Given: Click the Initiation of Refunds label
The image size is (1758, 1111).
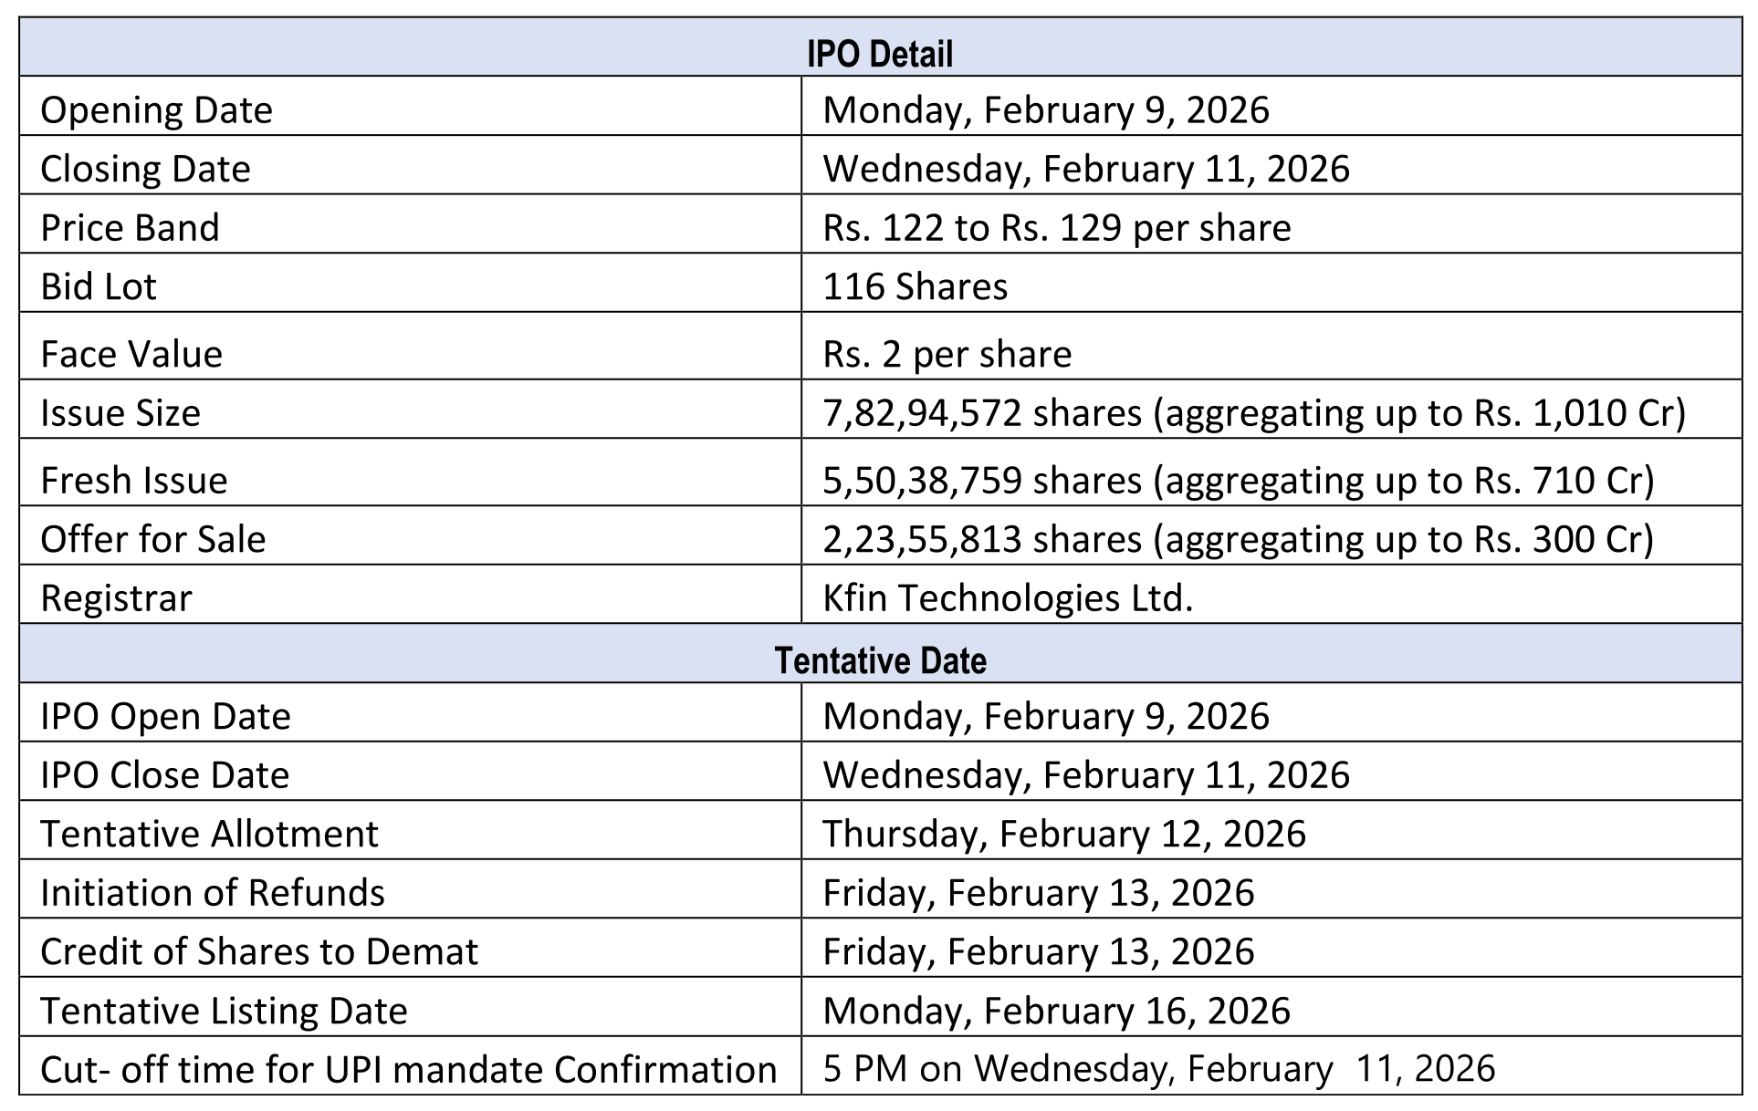Looking at the screenshot, I should coord(213,893).
